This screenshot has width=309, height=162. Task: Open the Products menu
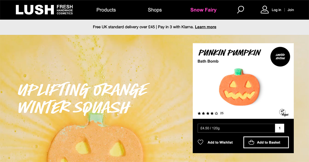[106, 10]
